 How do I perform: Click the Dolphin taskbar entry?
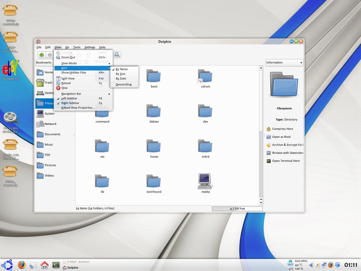click(71, 268)
